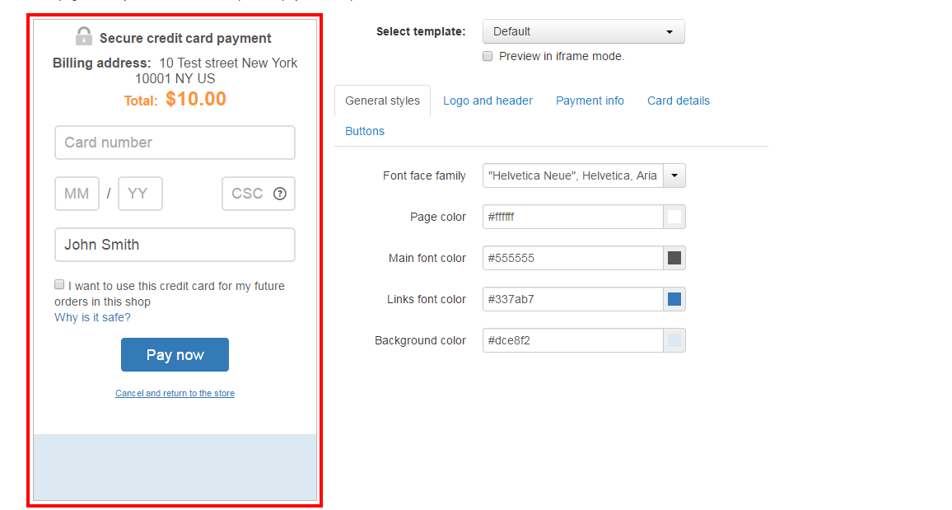
Task: Click the Main font color #555555 input
Action: [x=573, y=258]
